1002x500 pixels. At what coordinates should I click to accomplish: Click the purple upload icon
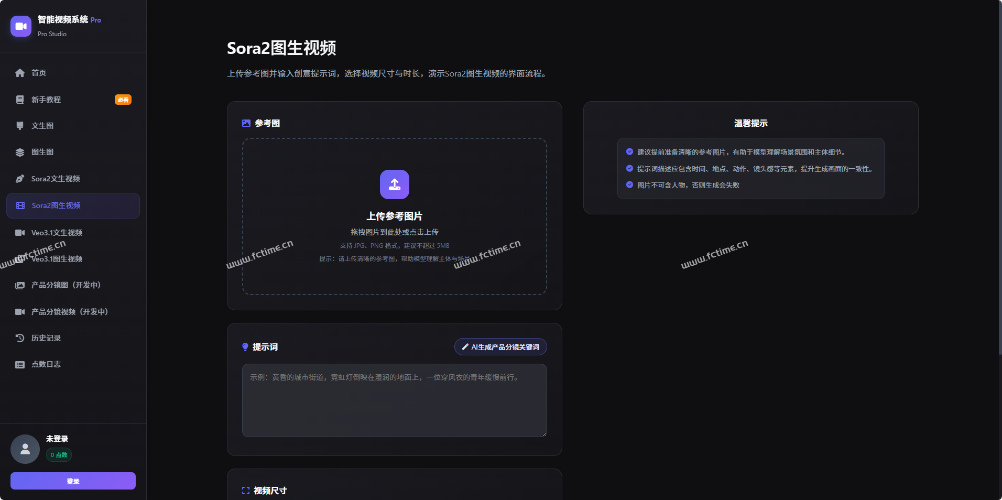click(x=394, y=184)
